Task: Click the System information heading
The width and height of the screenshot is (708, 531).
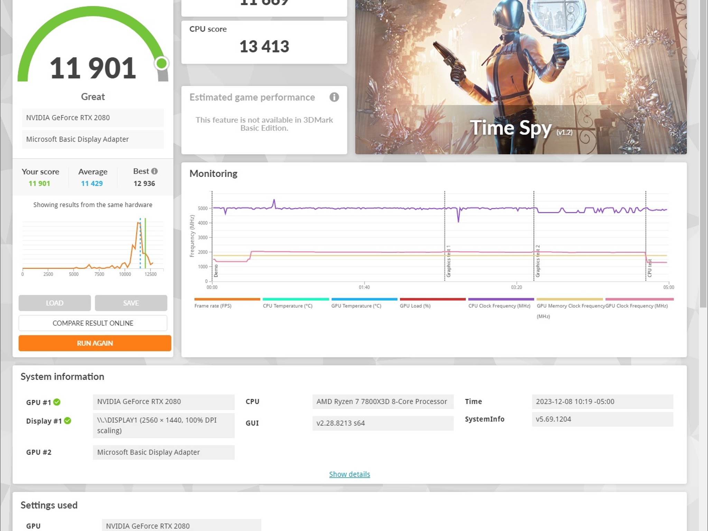Action: tap(62, 376)
